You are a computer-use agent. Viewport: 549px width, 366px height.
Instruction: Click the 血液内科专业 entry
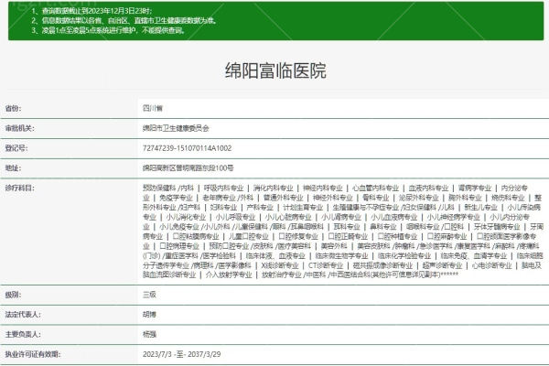point(428,188)
